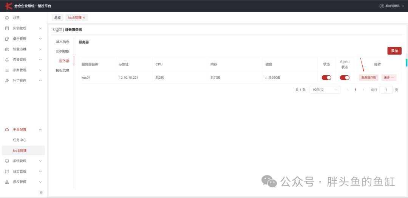408x198 pixels.
Task: Open the 授权信息 section
Action: tap(63, 70)
